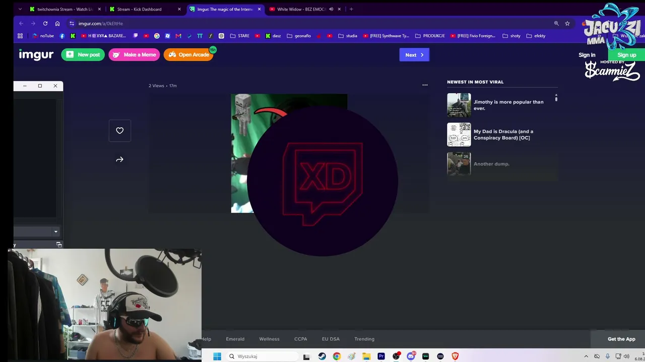Viewport: 645px width, 362px height.
Task: Open File Explorer from the taskbar
Action: [366, 356]
